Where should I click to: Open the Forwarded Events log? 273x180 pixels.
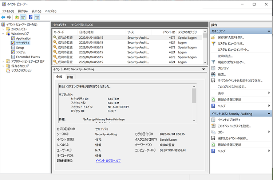[28, 57]
